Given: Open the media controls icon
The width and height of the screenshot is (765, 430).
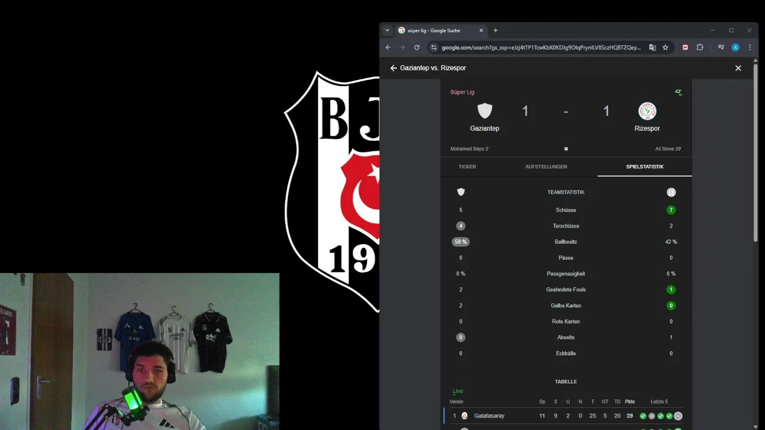Looking at the screenshot, I should (x=721, y=47).
